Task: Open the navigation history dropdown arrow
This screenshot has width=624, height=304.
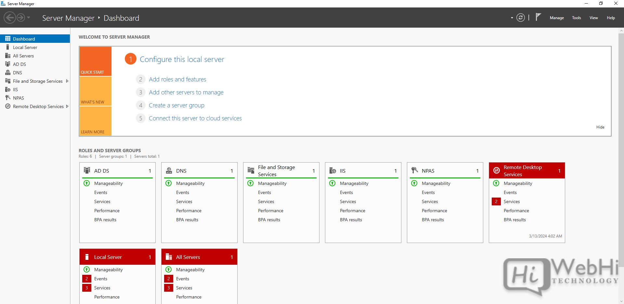Action: 29,18
